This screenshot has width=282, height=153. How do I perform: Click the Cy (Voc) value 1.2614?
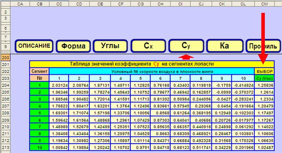click(264, 92)
